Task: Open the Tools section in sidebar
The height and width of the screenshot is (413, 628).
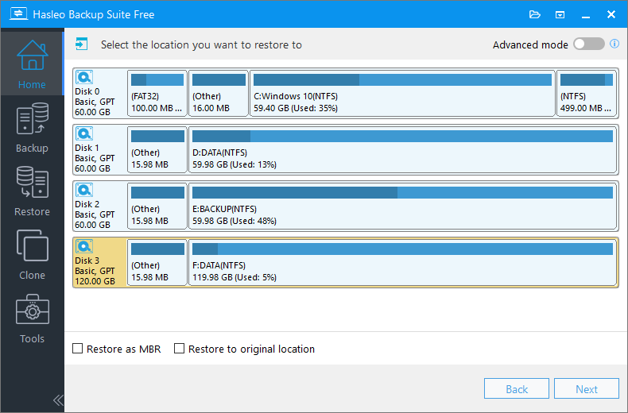Action: tap(32, 318)
